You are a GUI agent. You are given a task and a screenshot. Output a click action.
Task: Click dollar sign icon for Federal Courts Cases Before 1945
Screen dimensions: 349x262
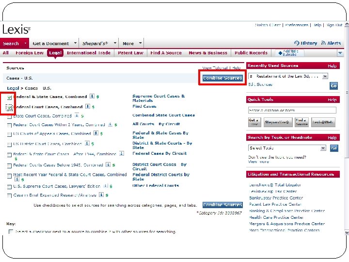pyautogui.click(x=114, y=165)
